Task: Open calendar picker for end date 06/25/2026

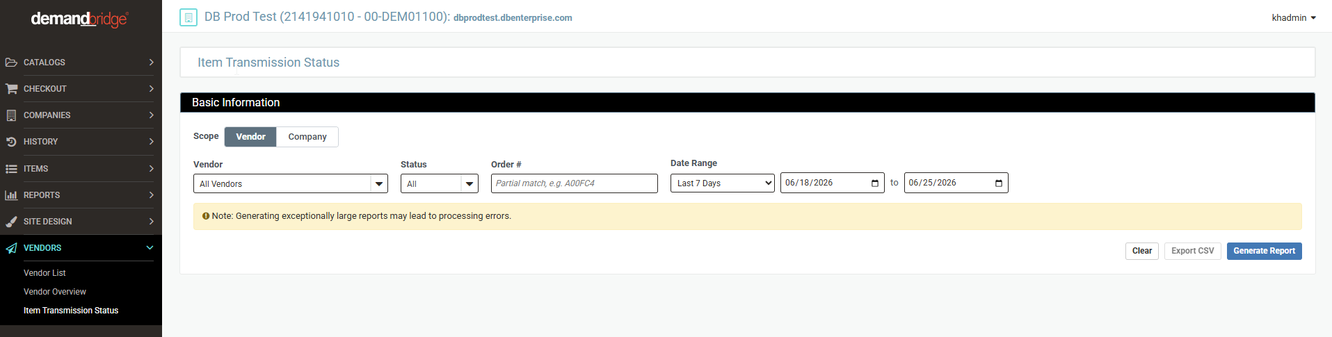Action: click(x=999, y=183)
